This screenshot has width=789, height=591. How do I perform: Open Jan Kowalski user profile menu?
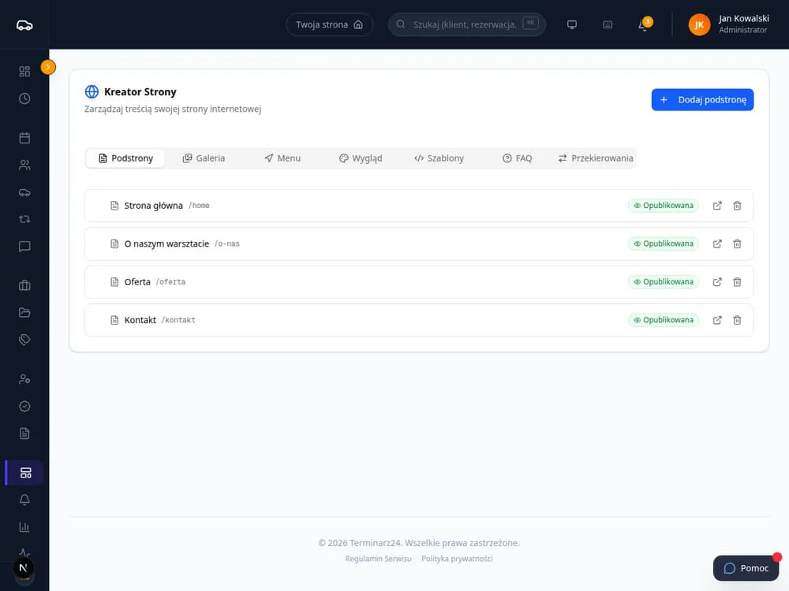(x=728, y=24)
